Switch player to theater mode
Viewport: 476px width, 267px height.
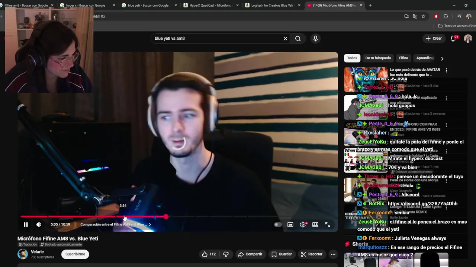[x=315, y=224]
